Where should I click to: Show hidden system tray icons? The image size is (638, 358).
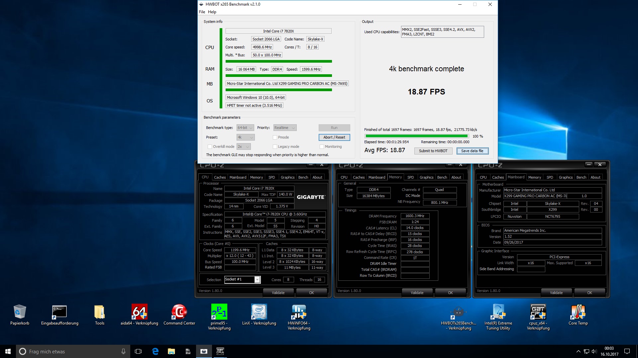(x=578, y=351)
